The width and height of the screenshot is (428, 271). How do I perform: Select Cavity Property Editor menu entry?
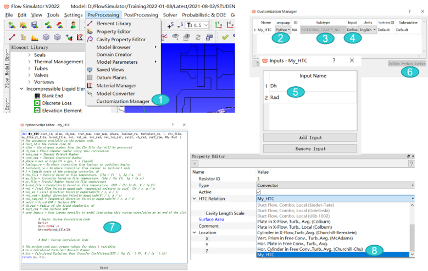coord(121,40)
